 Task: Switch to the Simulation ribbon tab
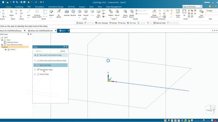[40, 7]
